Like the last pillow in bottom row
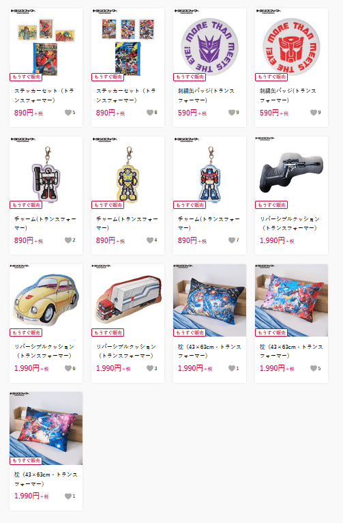The image size is (343, 523). [x=68, y=496]
